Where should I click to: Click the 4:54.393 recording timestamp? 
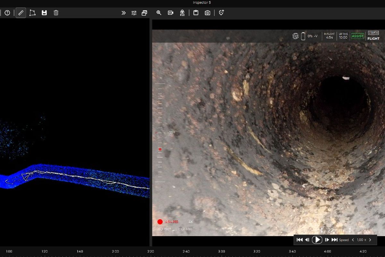tap(172, 222)
